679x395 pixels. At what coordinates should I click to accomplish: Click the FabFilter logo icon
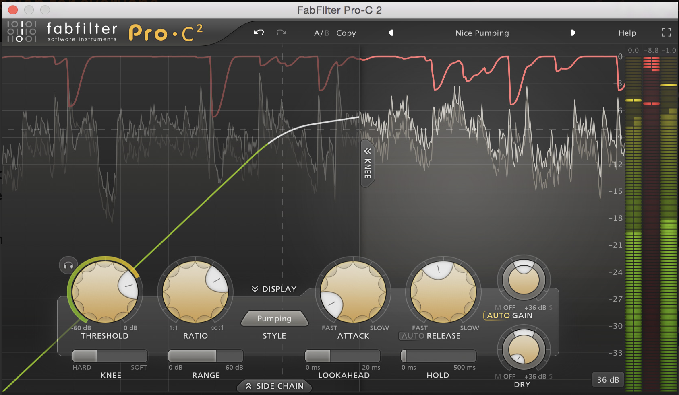click(22, 31)
